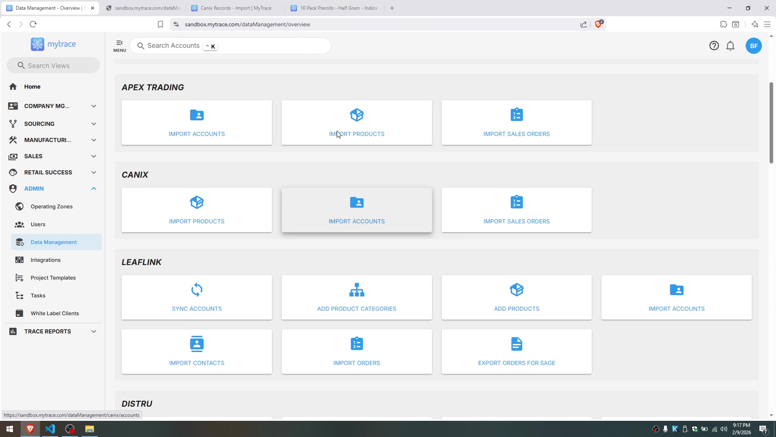Screen dimensions: 776x437
Task: Click Export Orders for Sage document icon
Action: tap(517, 344)
